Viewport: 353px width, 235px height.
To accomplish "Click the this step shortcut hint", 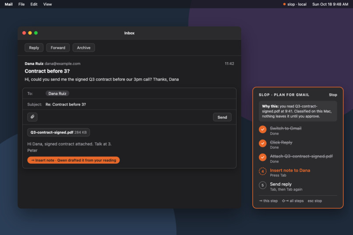I will click(268, 201).
